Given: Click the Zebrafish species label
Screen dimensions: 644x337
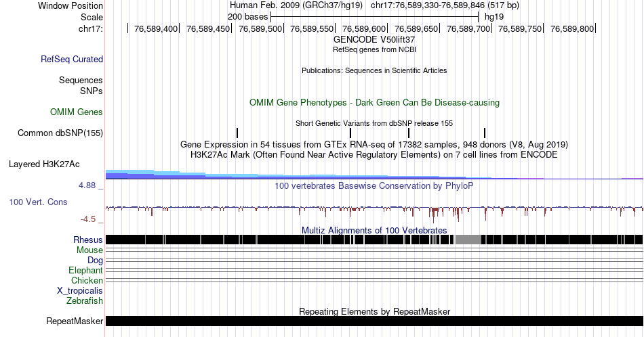Looking at the screenshot, I should pos(85,300).
